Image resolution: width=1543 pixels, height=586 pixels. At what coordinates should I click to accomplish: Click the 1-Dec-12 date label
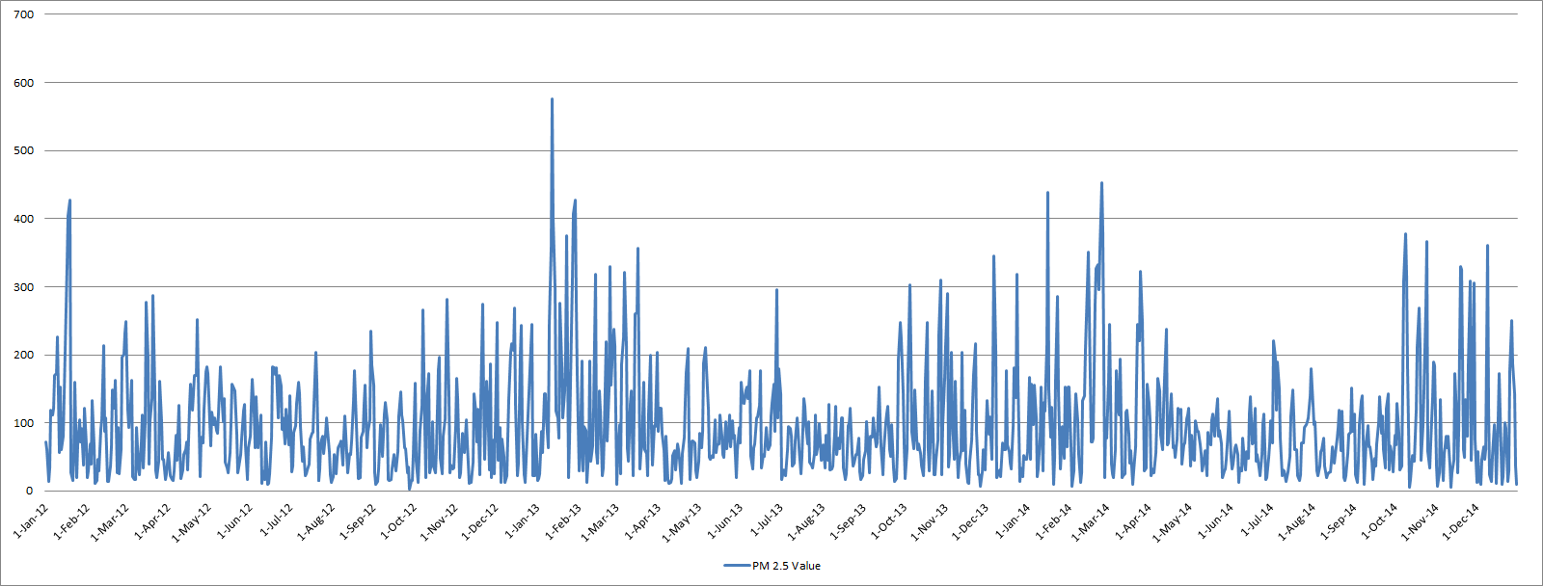coord(480,520)
